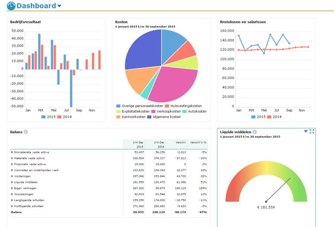Expand Liquide middelen balance row

coord(12,182)
